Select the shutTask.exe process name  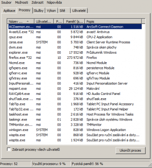pos(21,99)
